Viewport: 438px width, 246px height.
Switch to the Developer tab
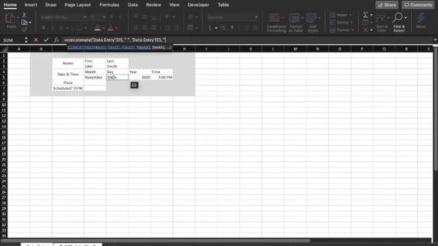point(198,5)
